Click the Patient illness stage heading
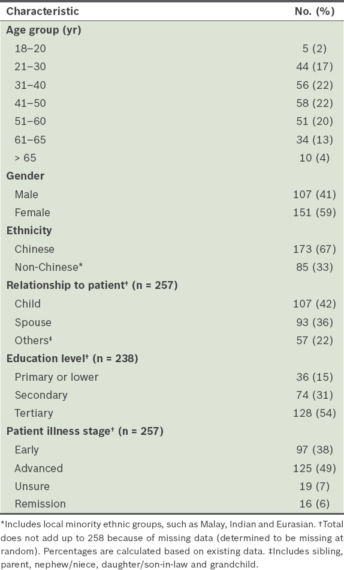The width and height of the screenshot is (344, 570). [x=85, y=431]
